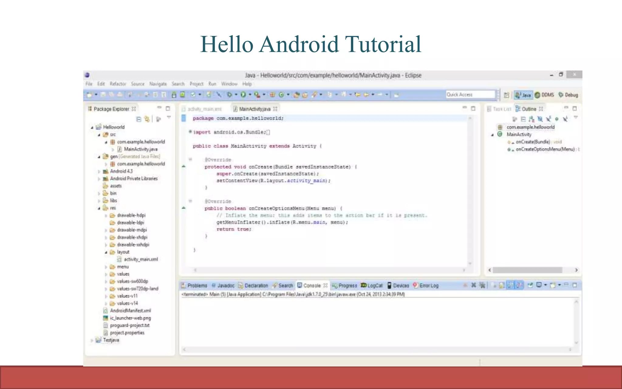Expand Android Private Libraries node

click(x=99, y=179)
